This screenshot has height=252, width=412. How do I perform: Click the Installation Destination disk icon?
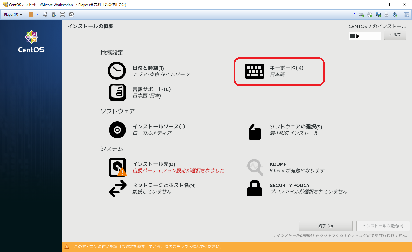point(117,167)
